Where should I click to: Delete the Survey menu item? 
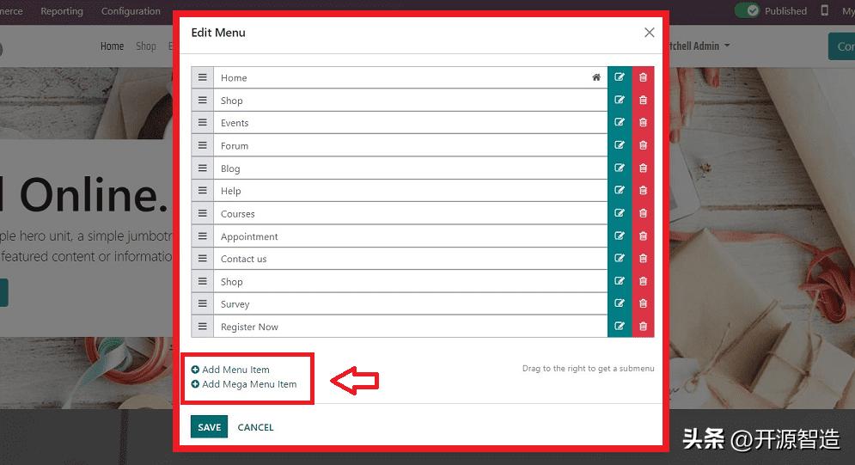(643, 303)
